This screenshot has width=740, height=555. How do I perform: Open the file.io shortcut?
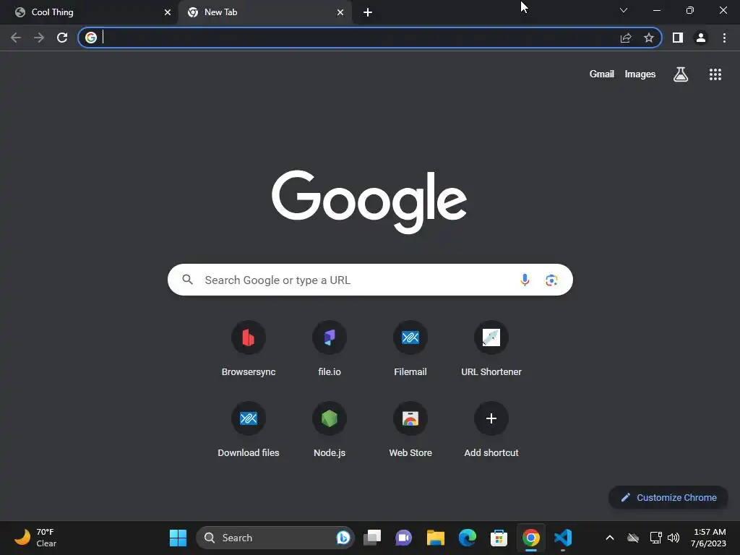(330, 349)
